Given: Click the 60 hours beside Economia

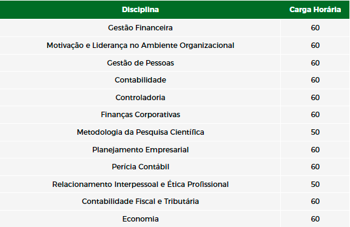Looking at the screenshot, I should [x=315, y=219].
